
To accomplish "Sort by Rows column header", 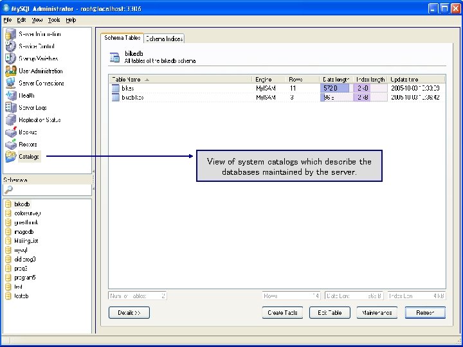I will [x=302, y=80].
